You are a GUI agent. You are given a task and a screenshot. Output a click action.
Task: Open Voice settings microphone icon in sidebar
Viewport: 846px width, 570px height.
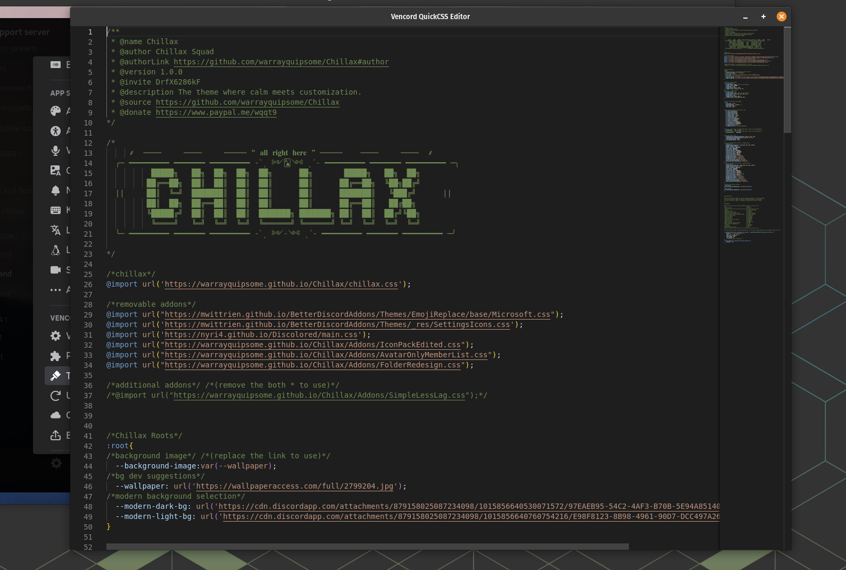point(55,150)
